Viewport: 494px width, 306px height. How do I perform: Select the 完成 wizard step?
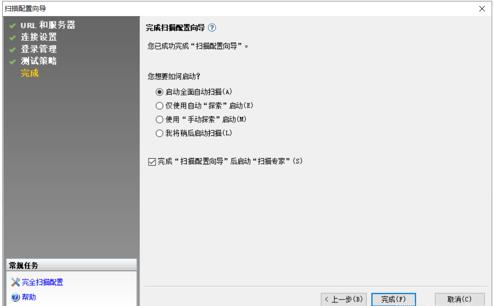coord(30,73)
